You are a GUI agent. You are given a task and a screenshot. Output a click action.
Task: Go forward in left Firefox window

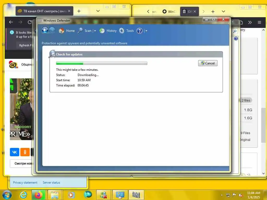20,22
